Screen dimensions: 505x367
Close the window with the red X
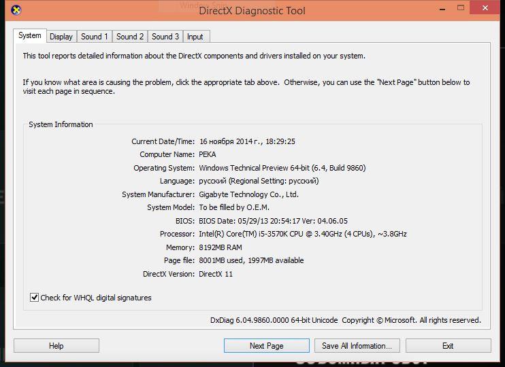point(485,7)
